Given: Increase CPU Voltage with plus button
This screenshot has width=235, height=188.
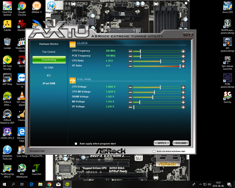Looking at the screenshot, I should click(183, 87).
